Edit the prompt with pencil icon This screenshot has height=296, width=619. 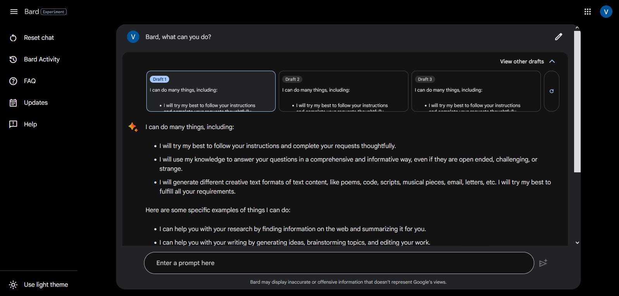pyautogui.click(x=559, y=37)
